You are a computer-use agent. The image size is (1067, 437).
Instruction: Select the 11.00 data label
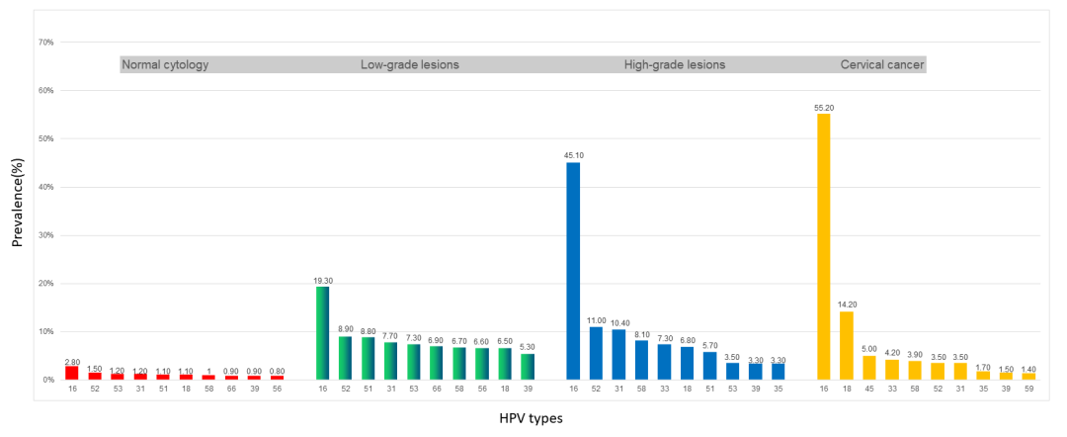coord(596,320)
